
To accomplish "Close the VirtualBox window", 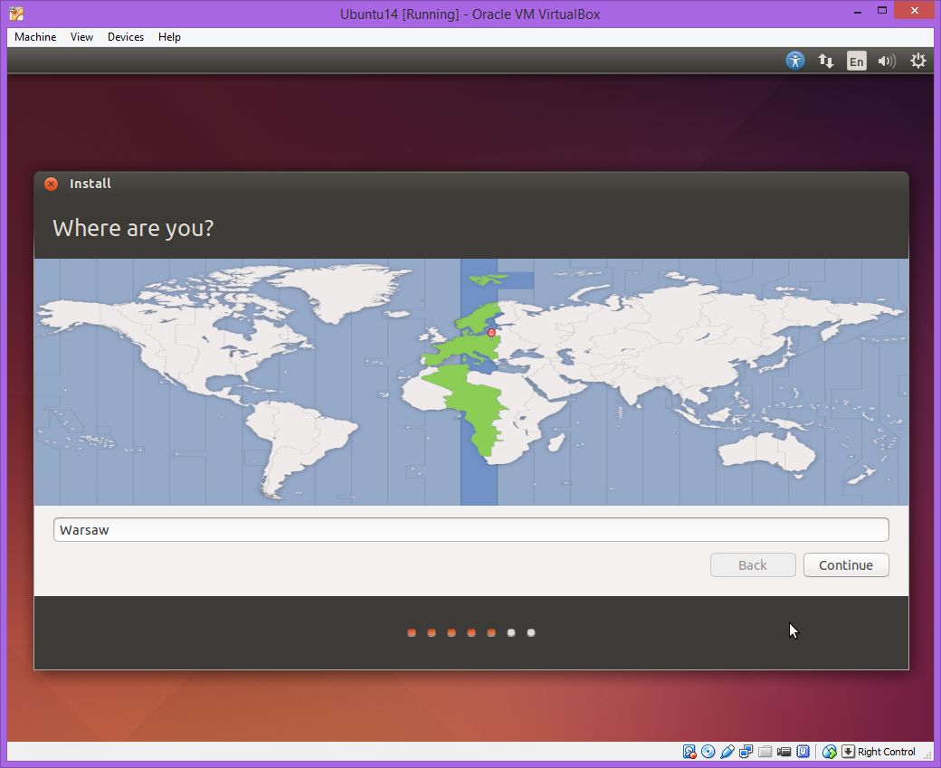I will point(915,11).
